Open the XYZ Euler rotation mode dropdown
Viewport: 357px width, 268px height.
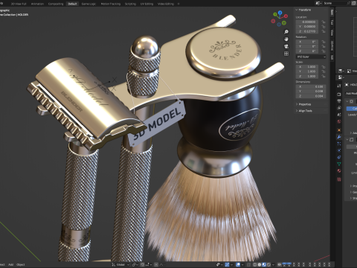[311, 57]
